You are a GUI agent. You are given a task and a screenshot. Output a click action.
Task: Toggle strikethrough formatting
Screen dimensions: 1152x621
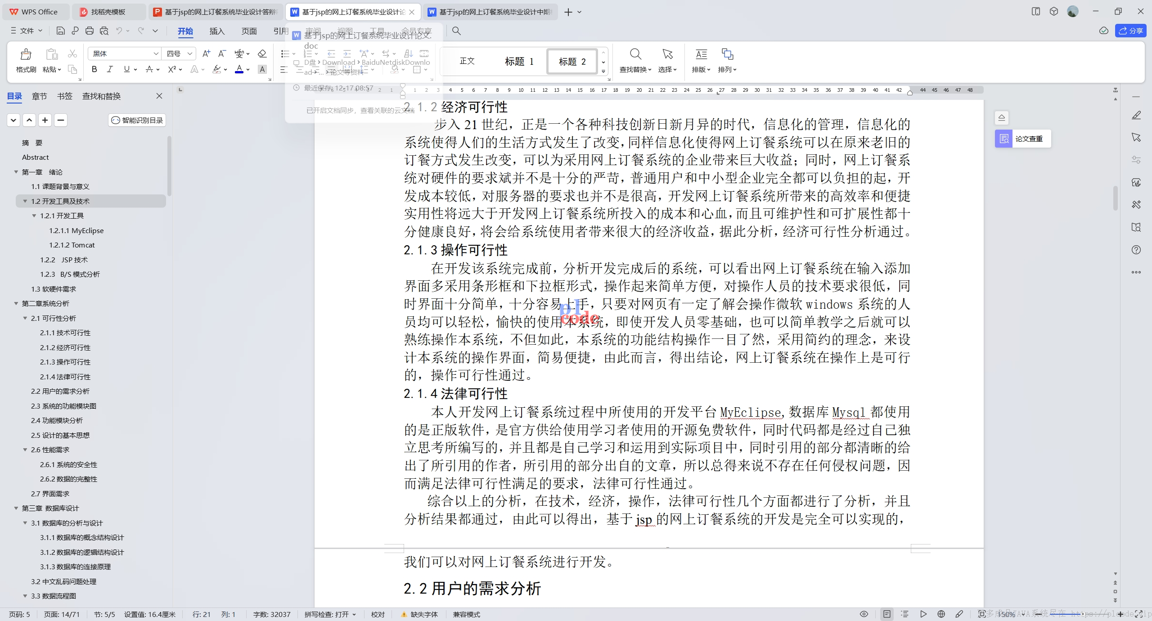(x=149, y=69)
